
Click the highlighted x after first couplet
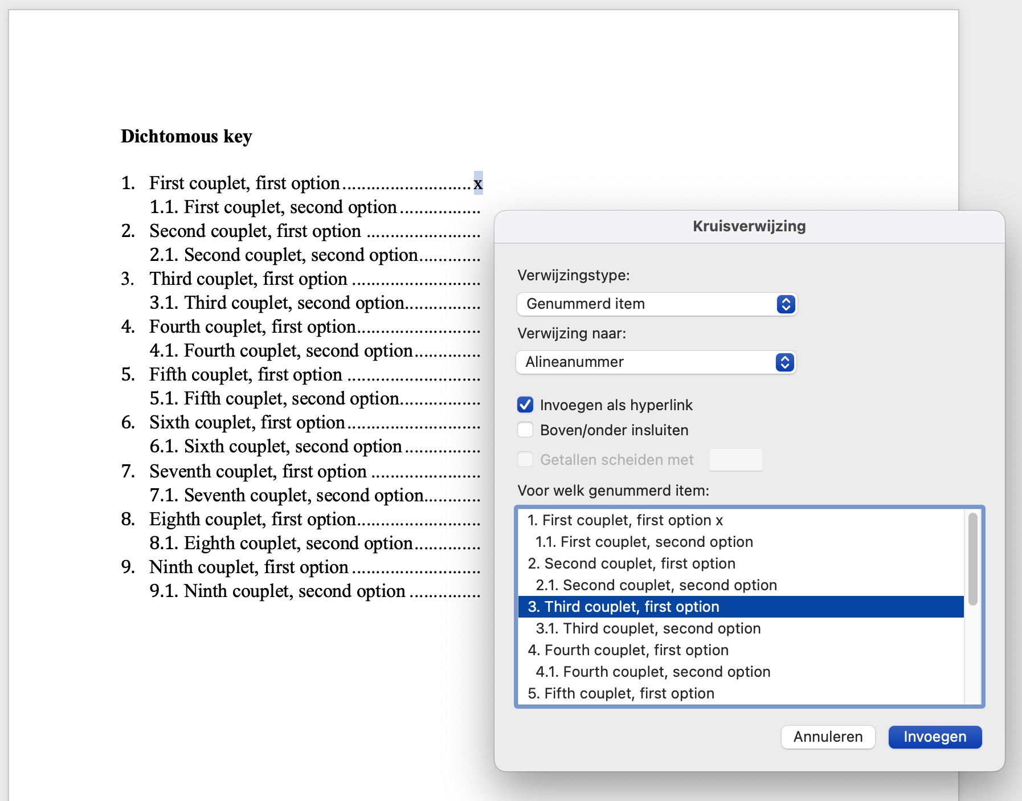pyautogui.click(x=478, y=183)
